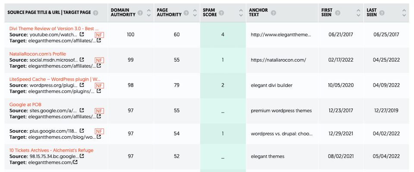Click NF badge on Google at POB row
Screen dimensions: 414x172
99,111
